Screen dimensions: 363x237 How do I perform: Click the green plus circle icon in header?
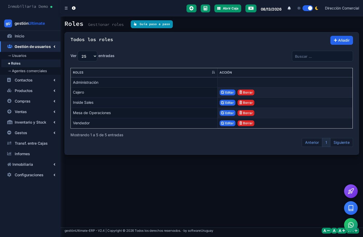(x=191, y=8)
